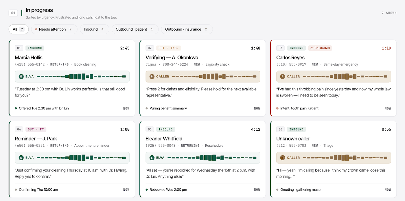Click the phone number (415) 555-0142
Screen dimensions: 405x201
click(30, 64)
